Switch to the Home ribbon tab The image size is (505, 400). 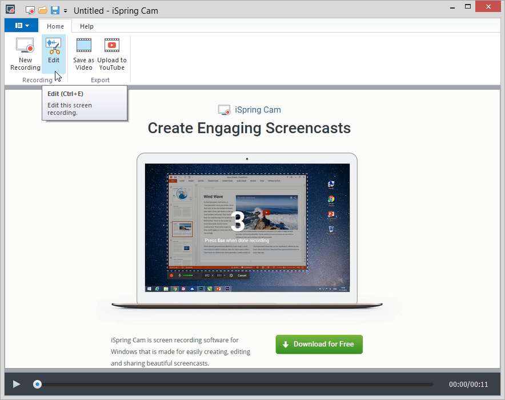click(x=55, y=26)
